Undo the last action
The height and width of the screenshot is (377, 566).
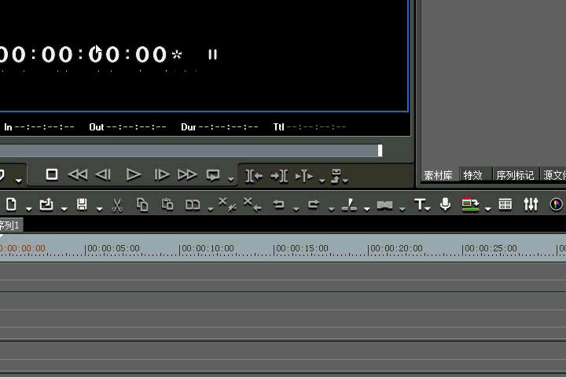point(278,204)
